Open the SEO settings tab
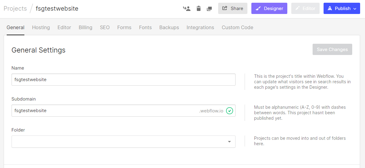 pos(105,27)
